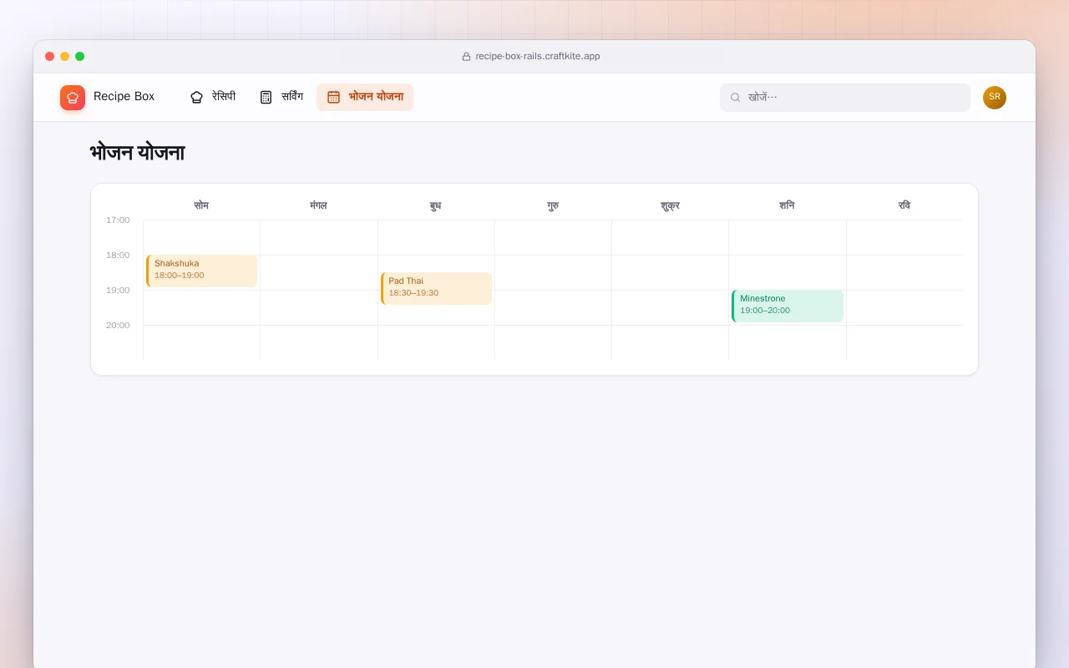Viewport: 1069px width, 668px height.
Task: Switch to the सर्विंग tab
Action: [281, 97]
